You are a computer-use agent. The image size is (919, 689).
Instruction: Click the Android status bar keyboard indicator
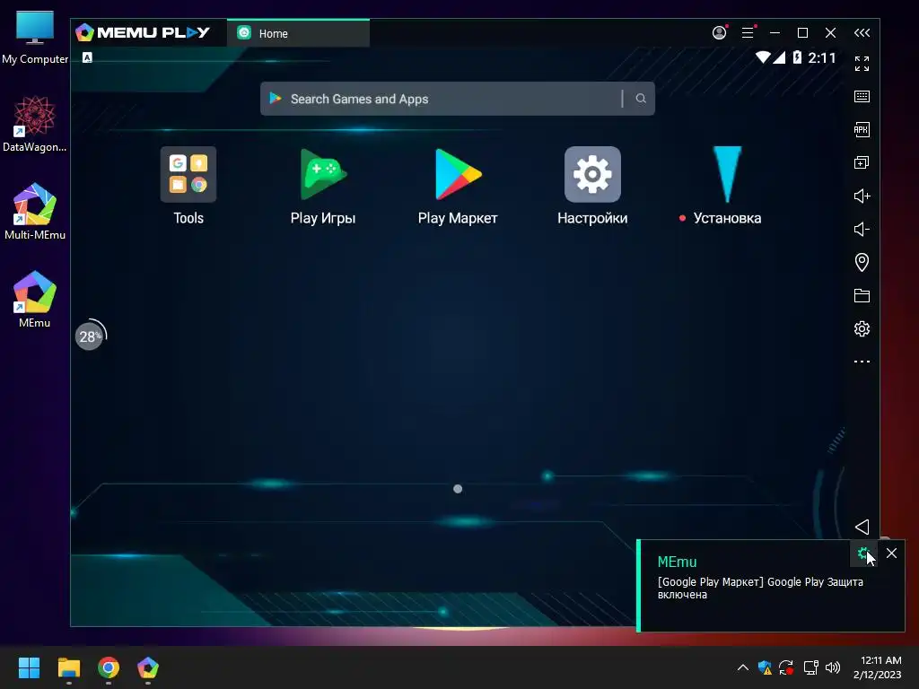(87, 57)
